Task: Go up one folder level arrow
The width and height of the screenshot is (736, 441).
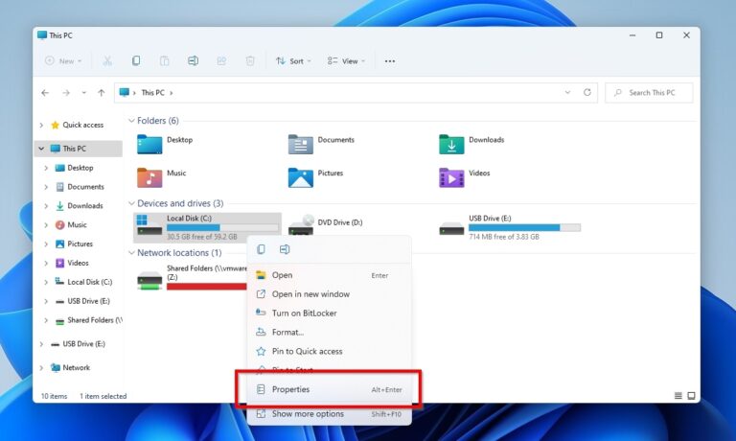Action: (x=102, y=93)
